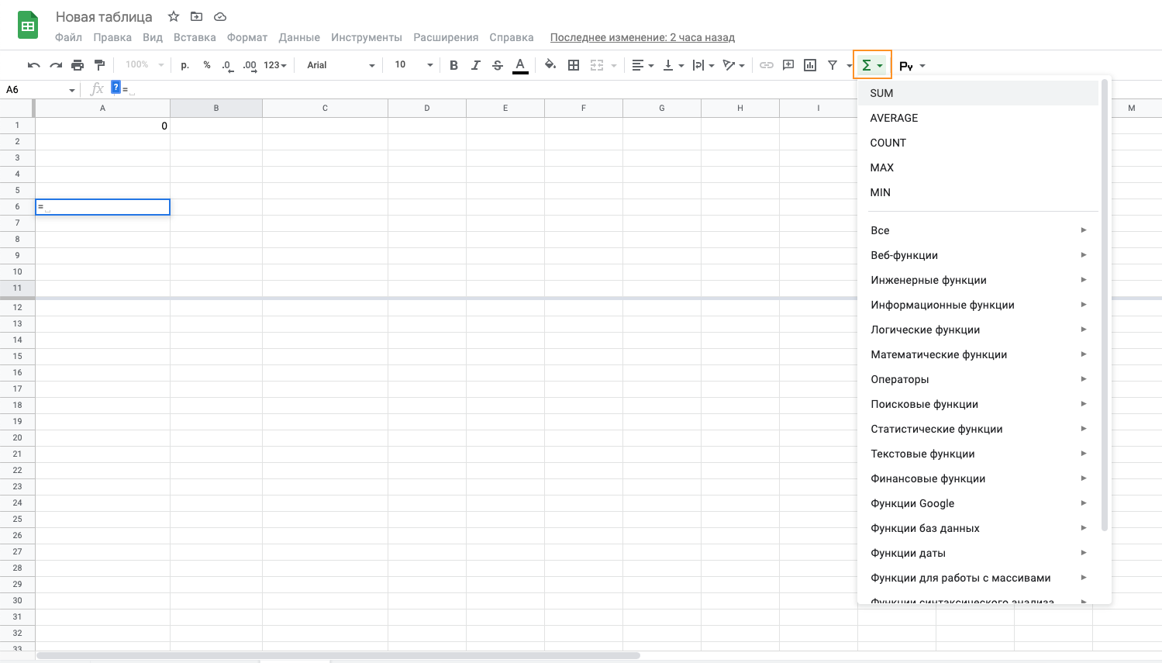Click the Insert link icon
Image resolution: width=1162 pixels, height=663 pixels.
coord(766,65)
